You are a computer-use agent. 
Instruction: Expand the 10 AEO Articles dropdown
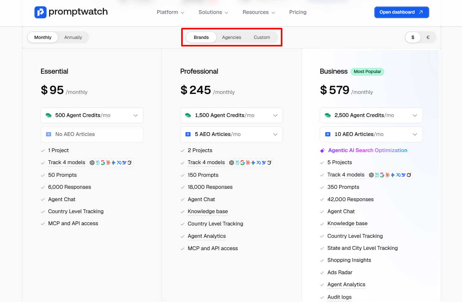pyautogui.click(x=371, y=134)
